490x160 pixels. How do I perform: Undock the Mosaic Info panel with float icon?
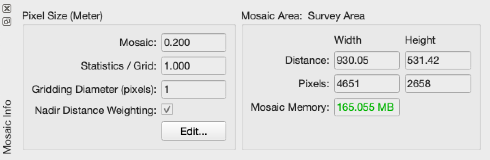tap(7, 21)
